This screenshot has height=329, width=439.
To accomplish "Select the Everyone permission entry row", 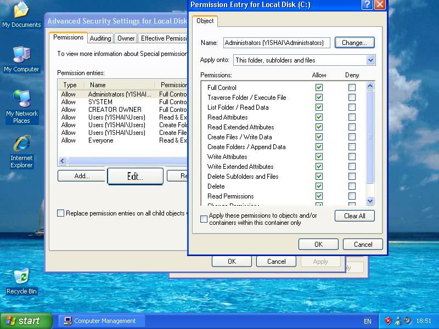I will (100, 140).
